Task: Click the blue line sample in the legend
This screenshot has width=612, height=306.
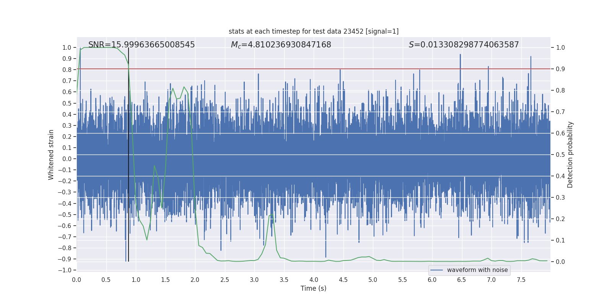Action: coord(437,270)
